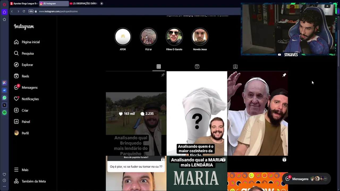Toggle the VPN badge in address bar

click(x=31, y=11)
